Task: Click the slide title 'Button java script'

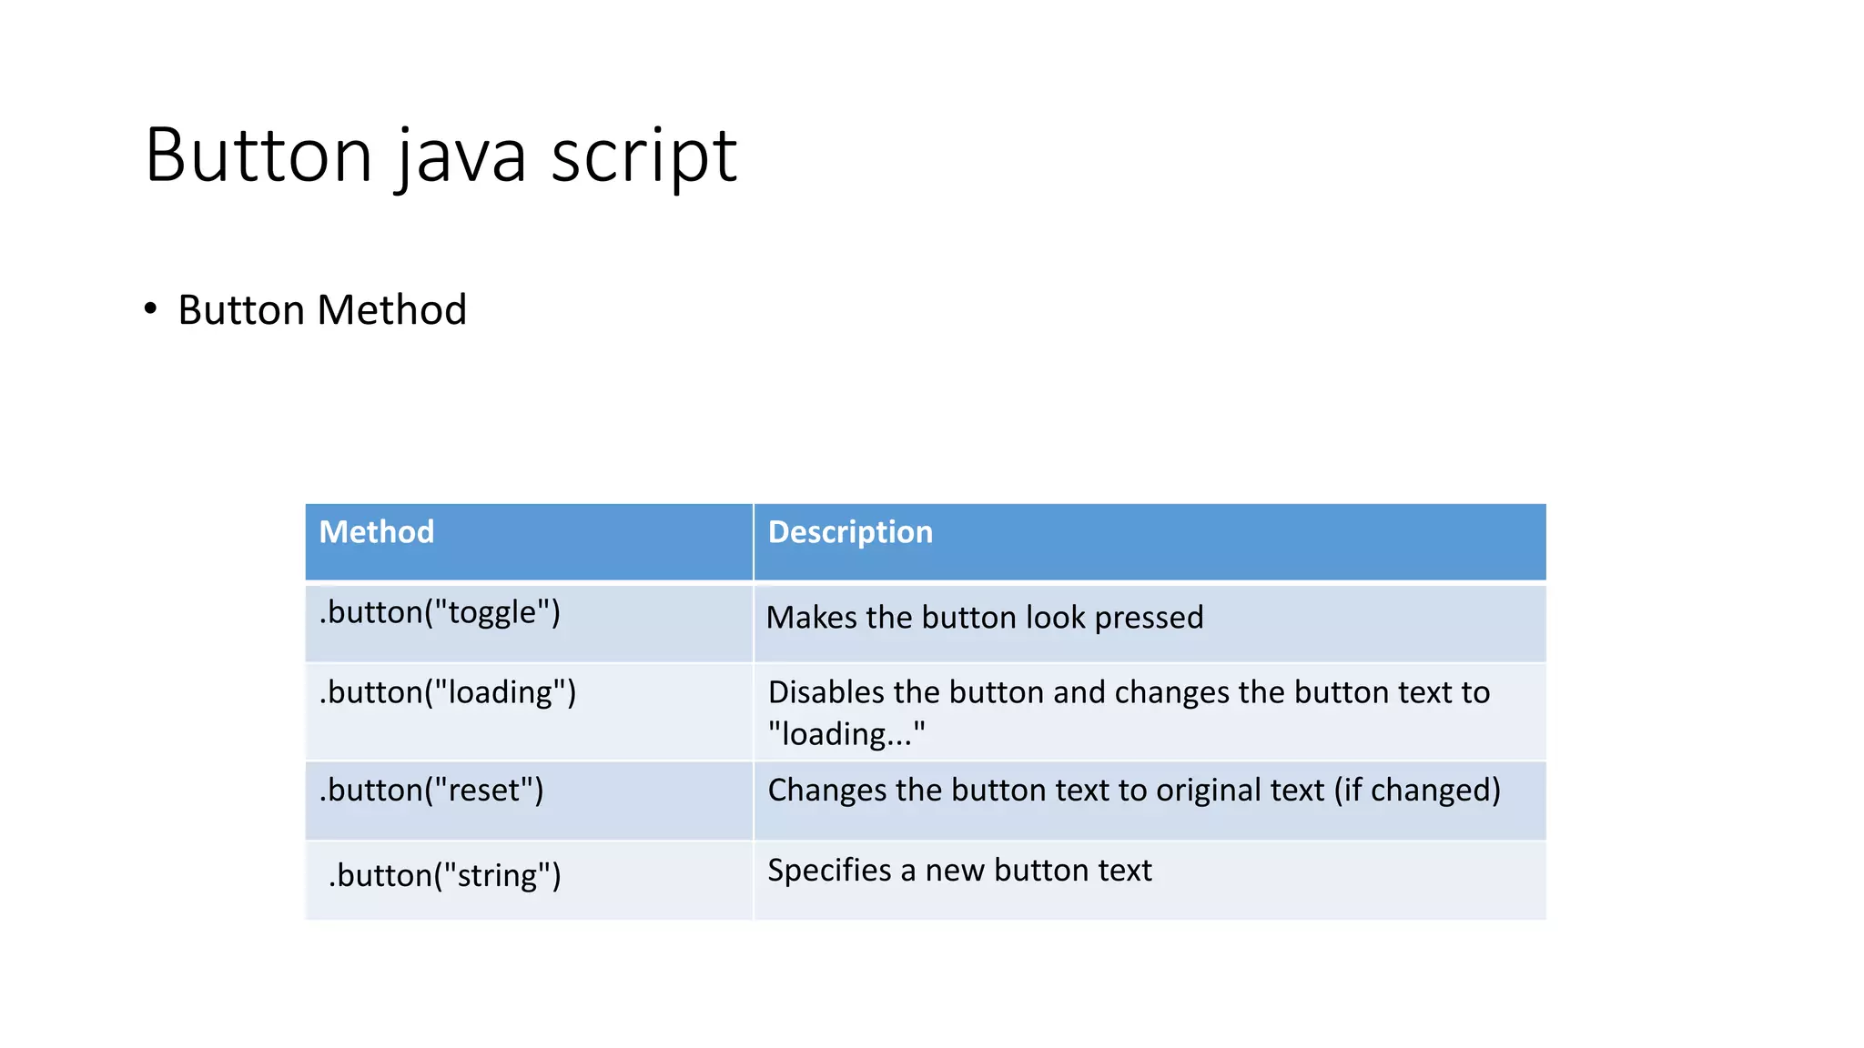Action: pos(441,156)
